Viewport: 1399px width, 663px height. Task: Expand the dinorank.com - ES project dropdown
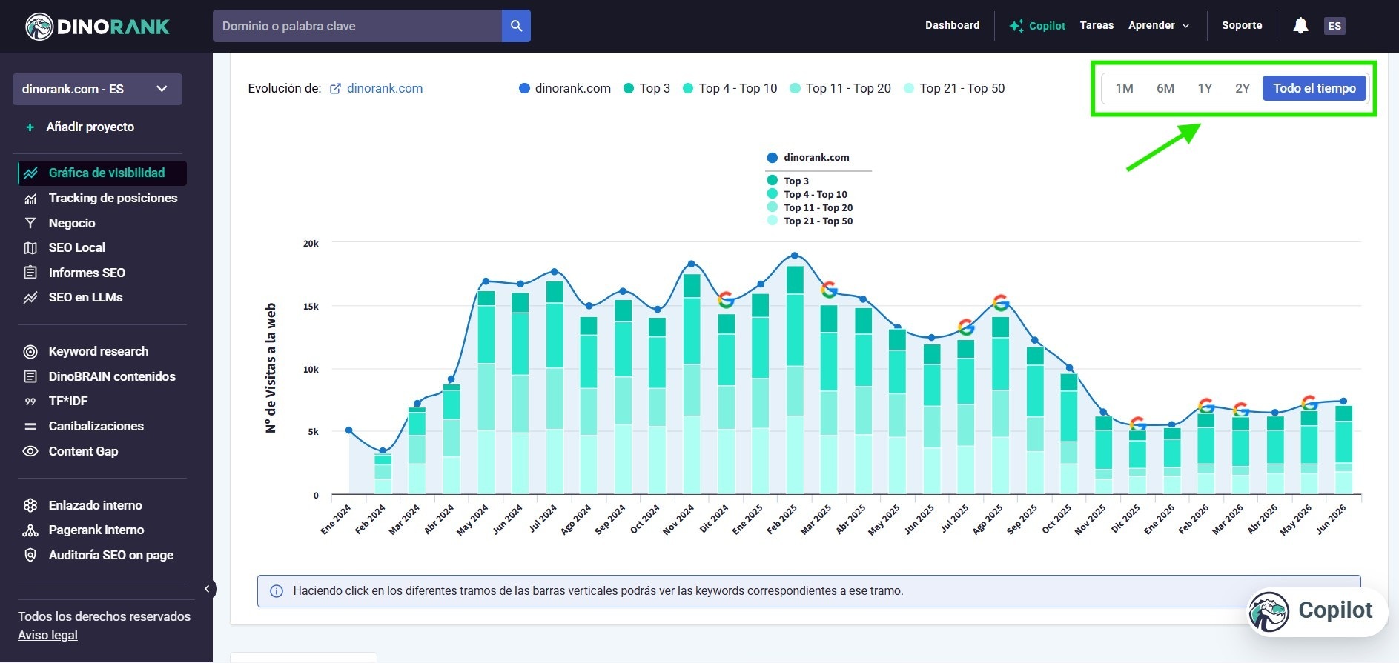click(97, 89)
